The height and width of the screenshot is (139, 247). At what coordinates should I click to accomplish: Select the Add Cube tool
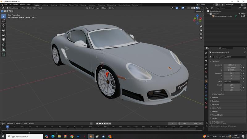click(3, 54)
